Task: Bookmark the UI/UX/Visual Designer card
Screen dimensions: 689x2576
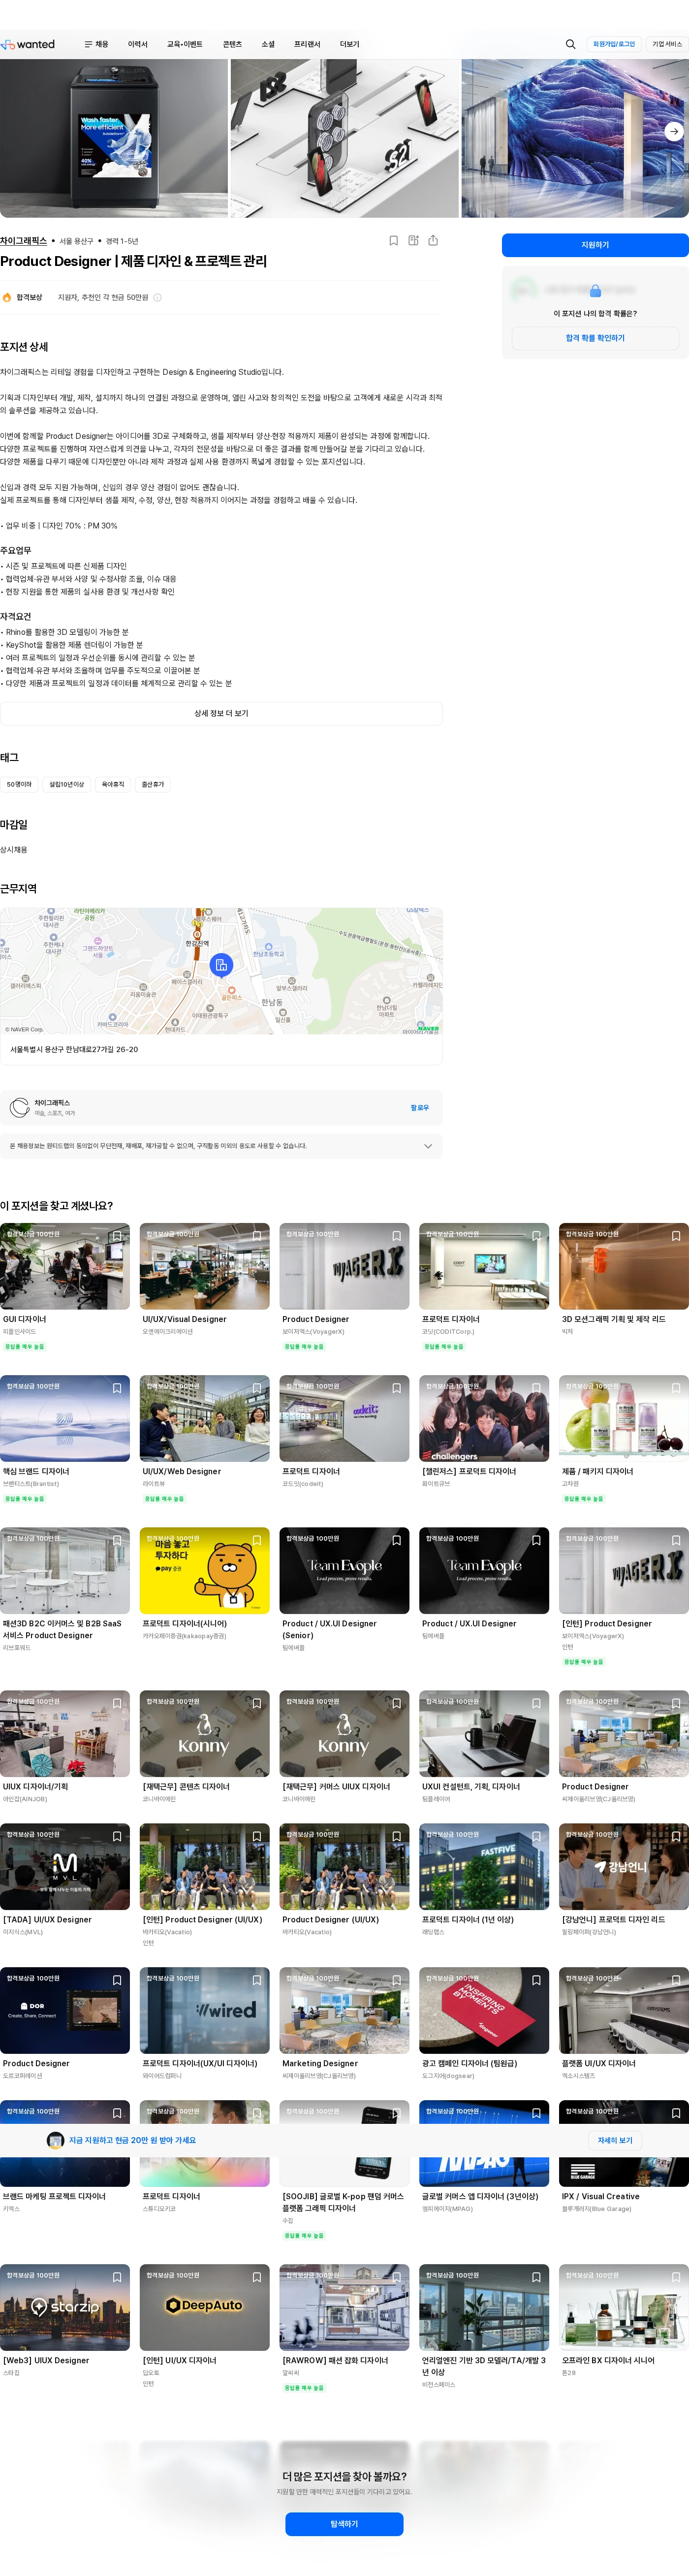Action: click(256, 1236)
